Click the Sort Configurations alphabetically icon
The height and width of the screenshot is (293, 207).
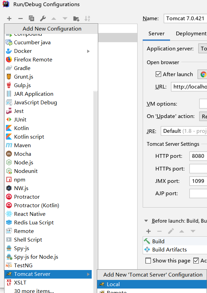tap(87, 18)
